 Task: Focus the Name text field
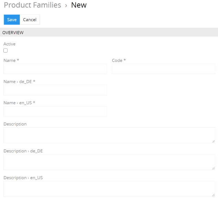(x=55, y=69)
